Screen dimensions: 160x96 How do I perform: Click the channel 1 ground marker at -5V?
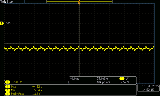[2, 23]
